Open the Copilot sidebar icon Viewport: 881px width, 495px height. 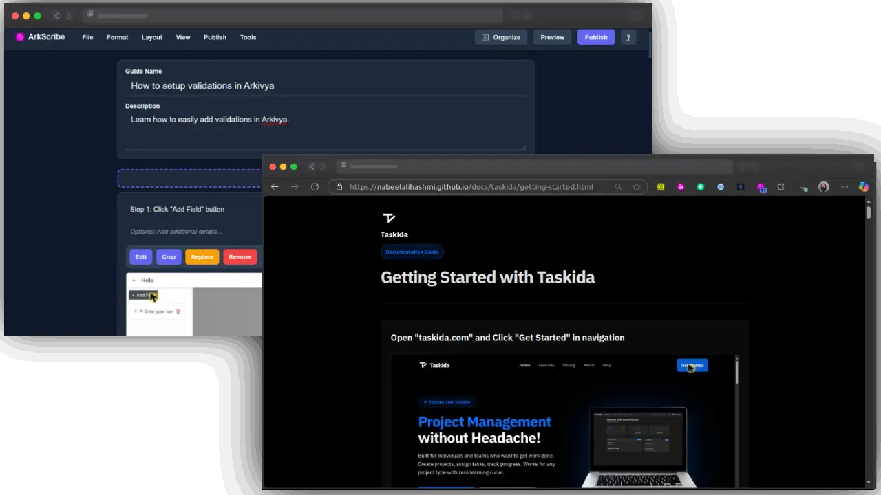[x=864, y=187]
